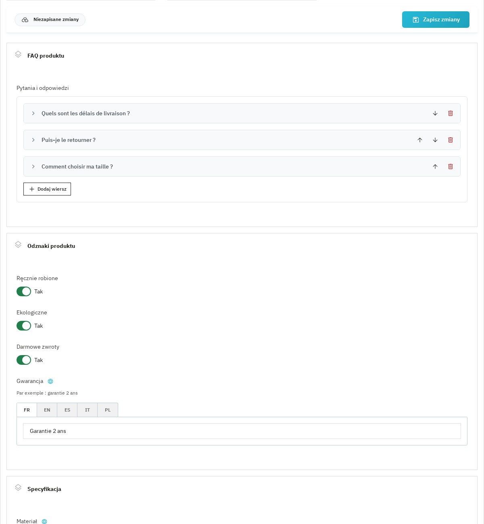
Task: Move 'Puis-je le retourner' question down
Action: (435, 140)
